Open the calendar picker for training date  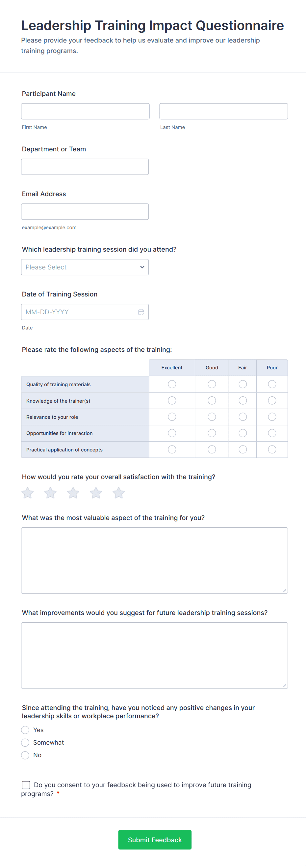[x=140, y=312]
